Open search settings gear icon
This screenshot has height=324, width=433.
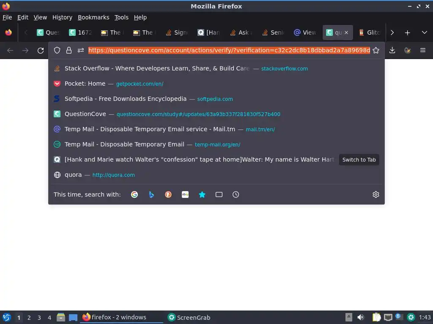376,194
